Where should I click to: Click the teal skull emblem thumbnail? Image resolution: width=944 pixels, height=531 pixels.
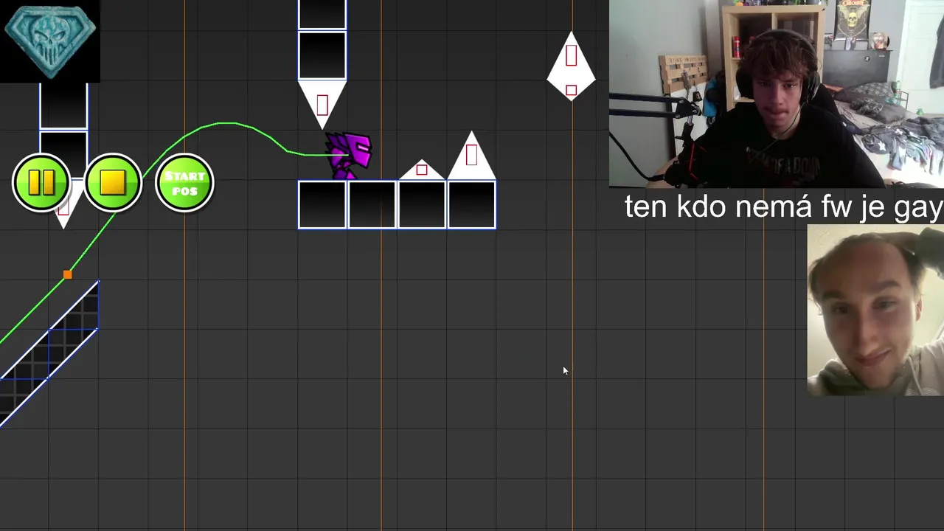coord(49,41)
